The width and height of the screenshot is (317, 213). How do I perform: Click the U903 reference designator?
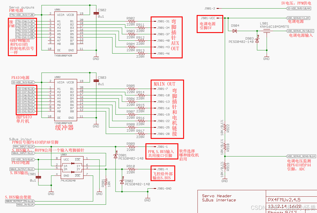64,155
